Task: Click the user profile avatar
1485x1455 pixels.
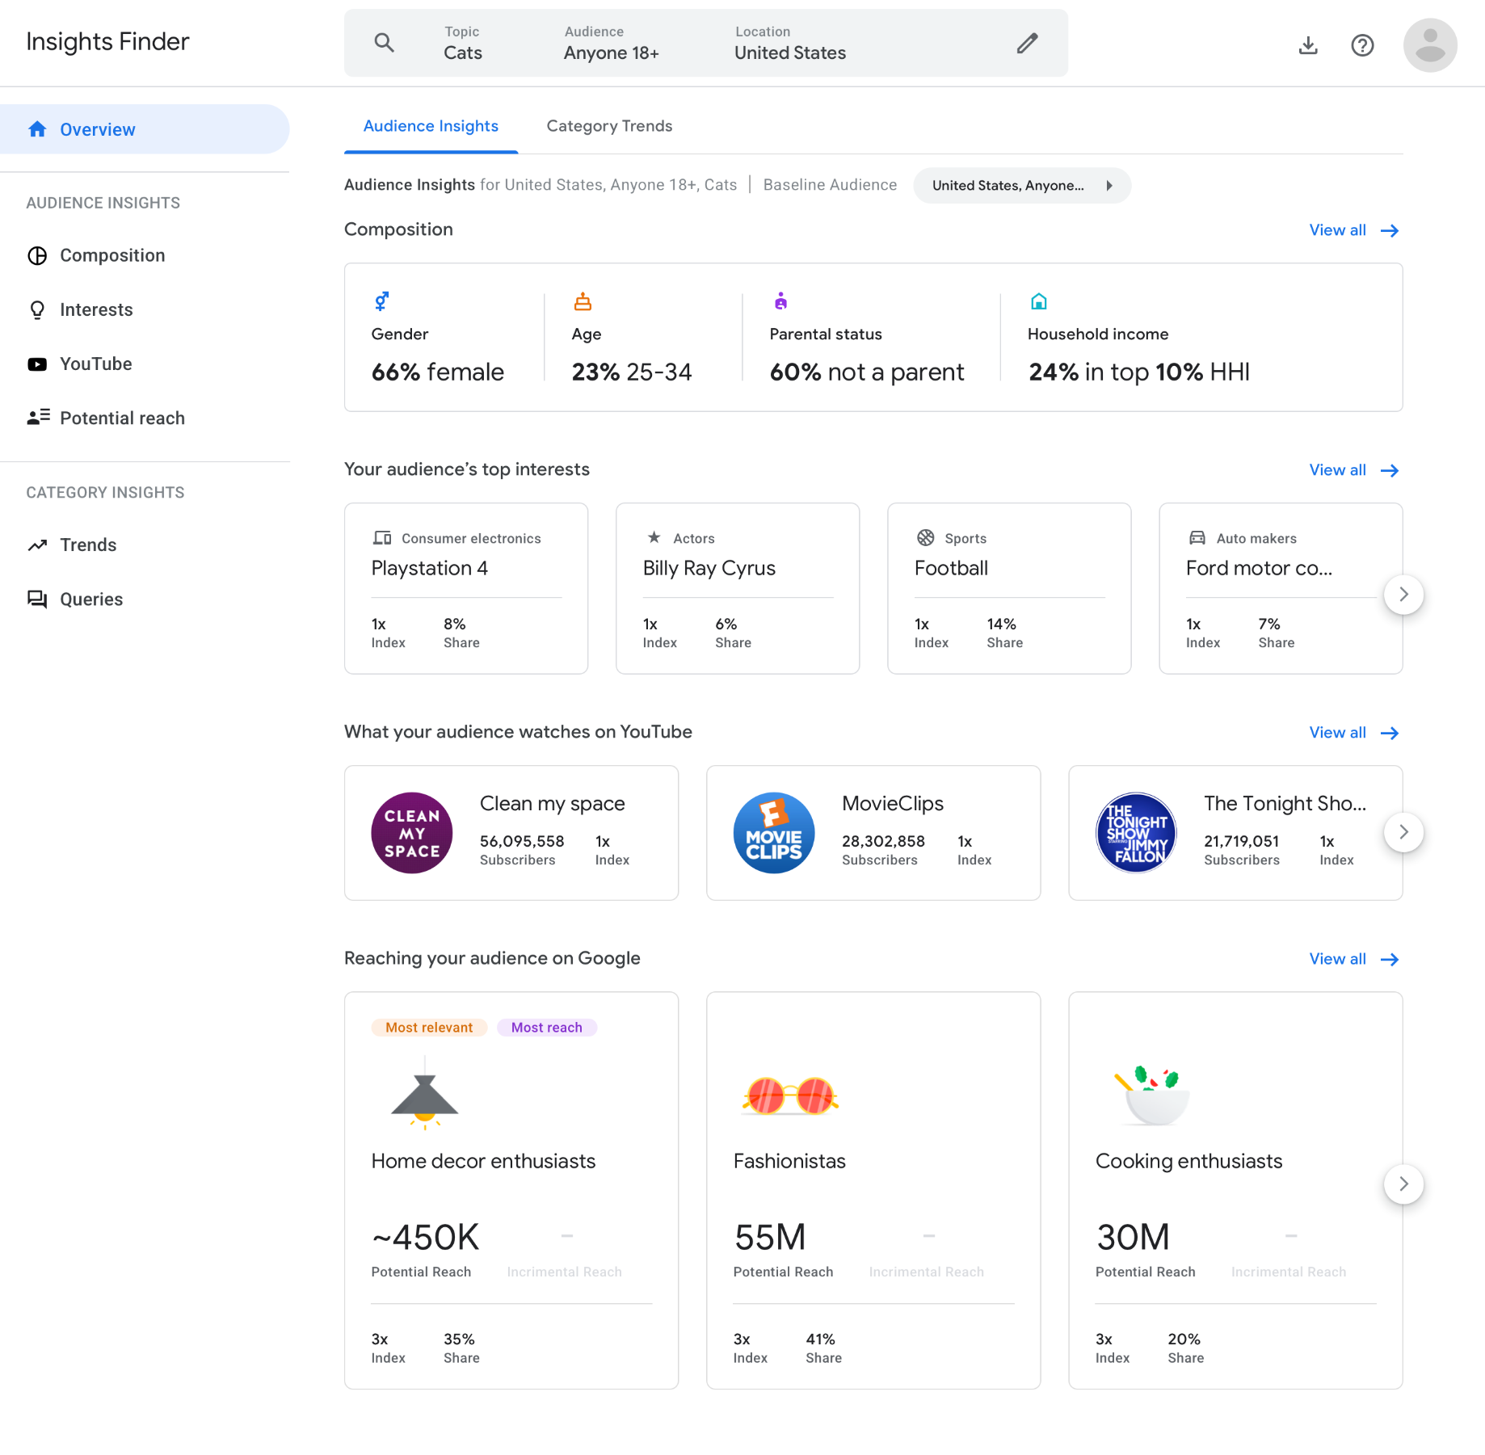Action: click(1429, 45)
